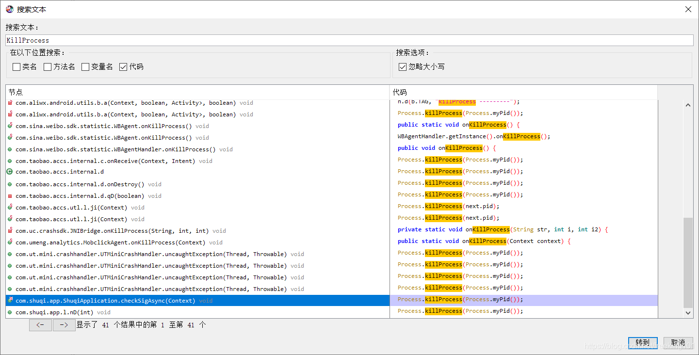The image size is (699, 355).
Task: Click the icon beside JNIBridge.onKillProcess row
Action: point(10,231)
